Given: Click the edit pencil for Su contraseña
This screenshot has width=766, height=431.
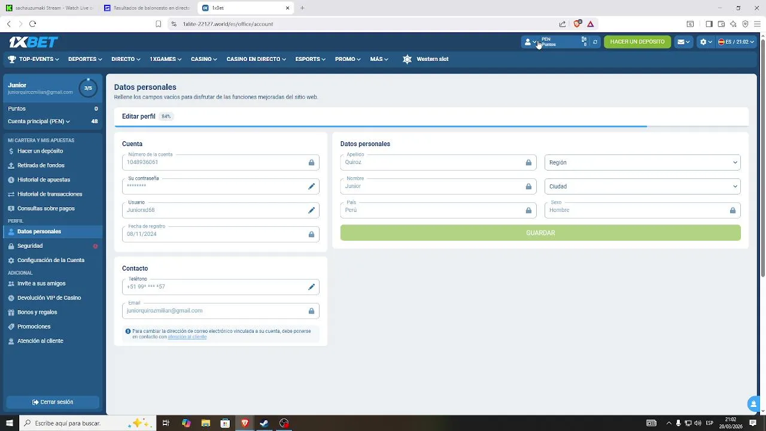Looking at the screenshot, I should 311,186.
